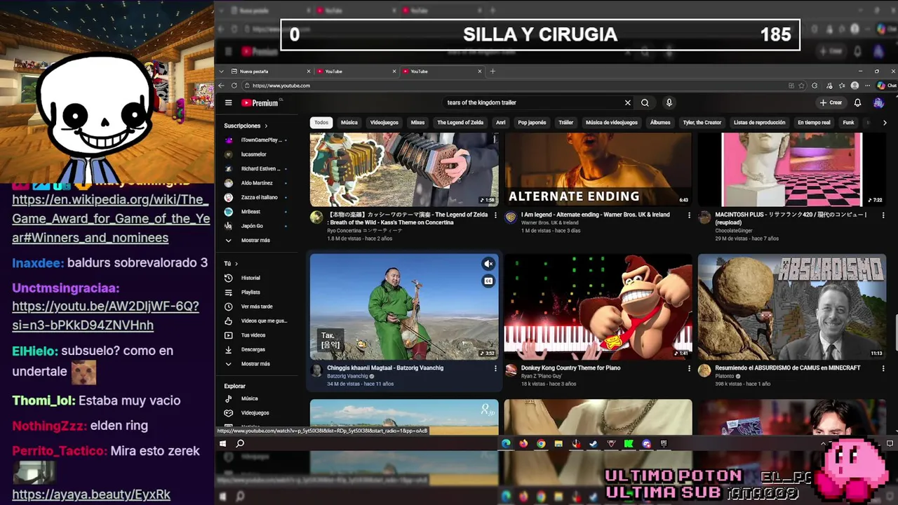898x505 pixels.
Task: Open Descargas in the sidebar
Action: pos(253,349)
